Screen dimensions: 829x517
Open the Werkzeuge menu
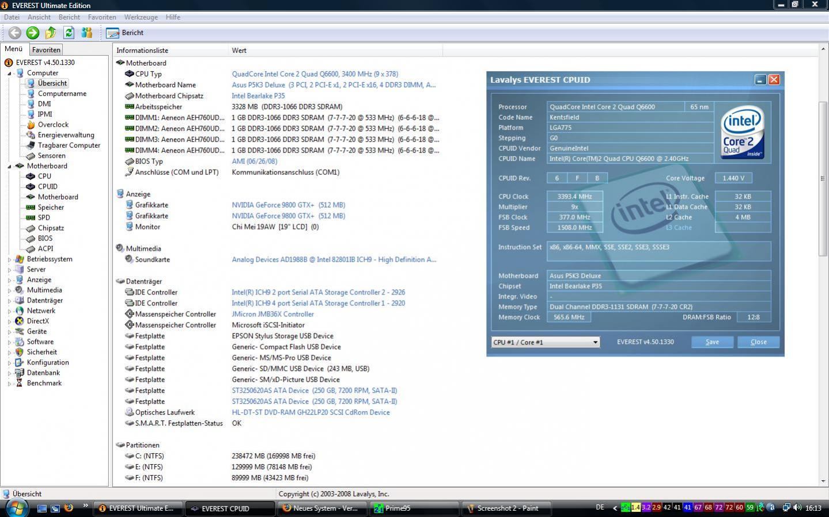point(141,17)
